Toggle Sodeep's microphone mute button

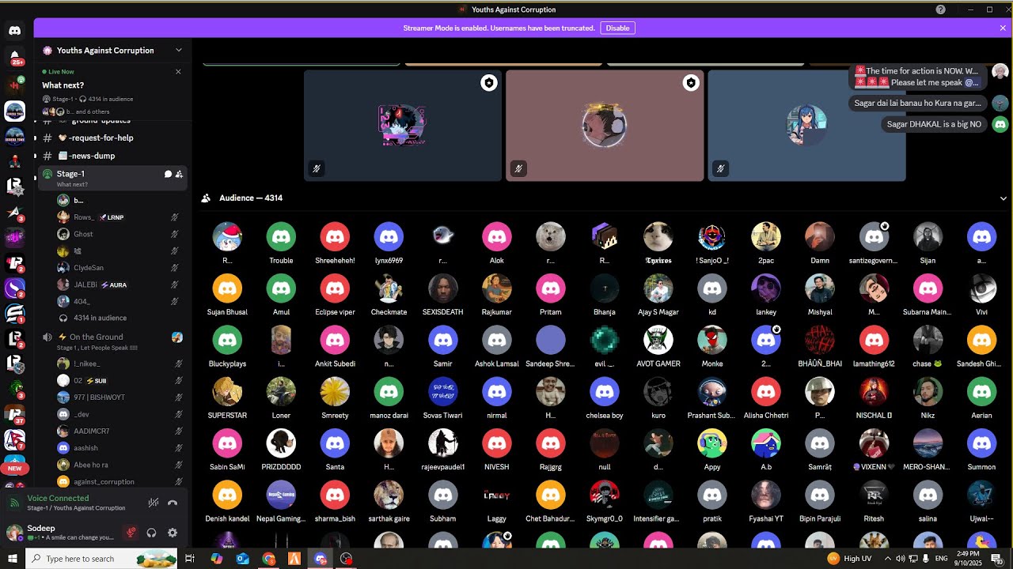(131, 533)
